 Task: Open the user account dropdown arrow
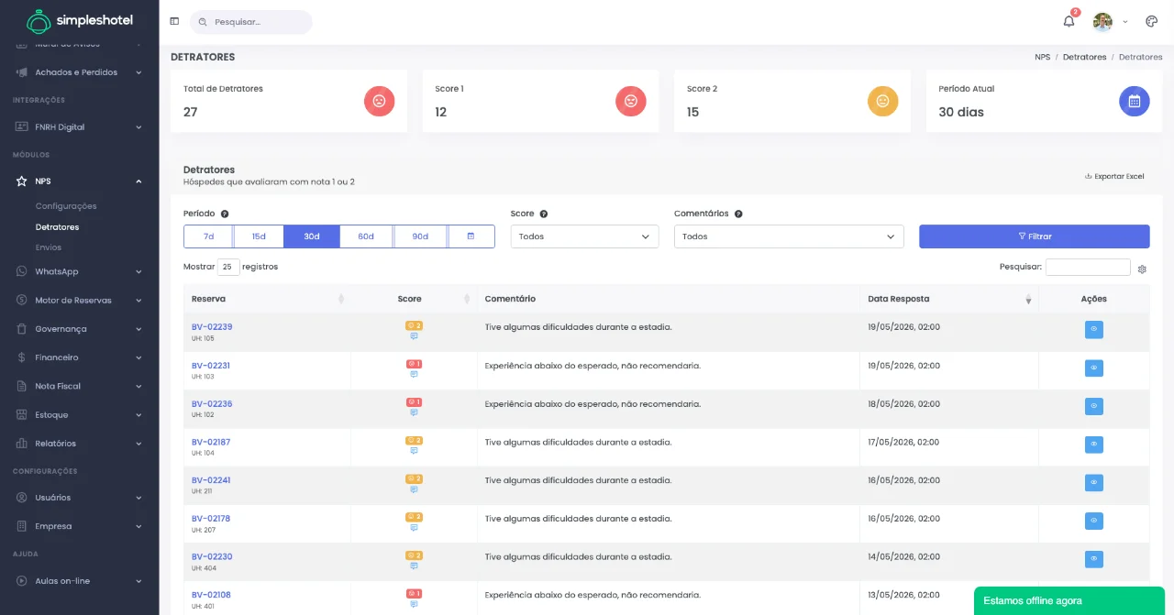pyautogui.click(x=1125, y=22)
